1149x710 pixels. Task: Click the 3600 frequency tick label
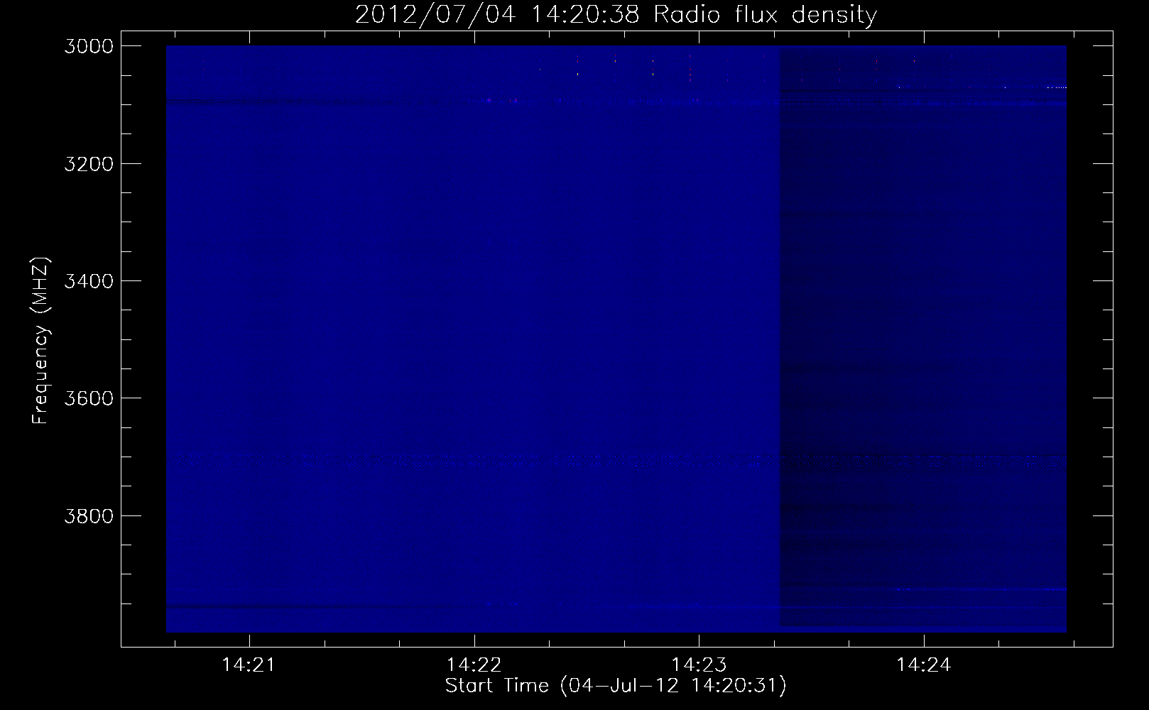(88, 398)
